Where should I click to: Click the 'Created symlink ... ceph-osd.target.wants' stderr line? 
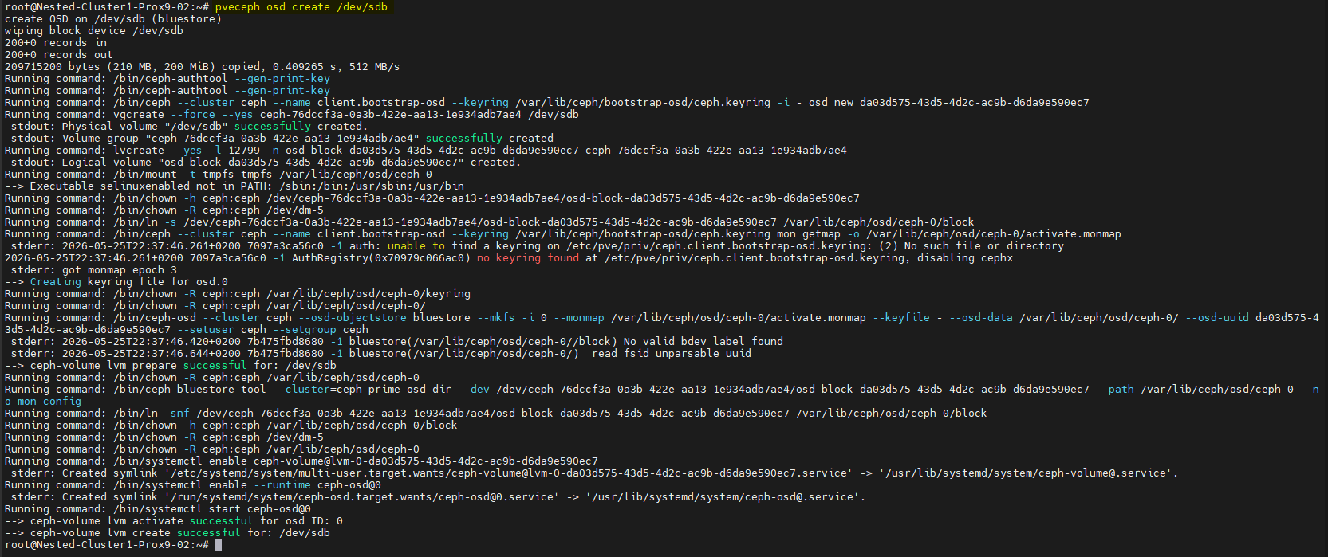click(x=439, y=496)
